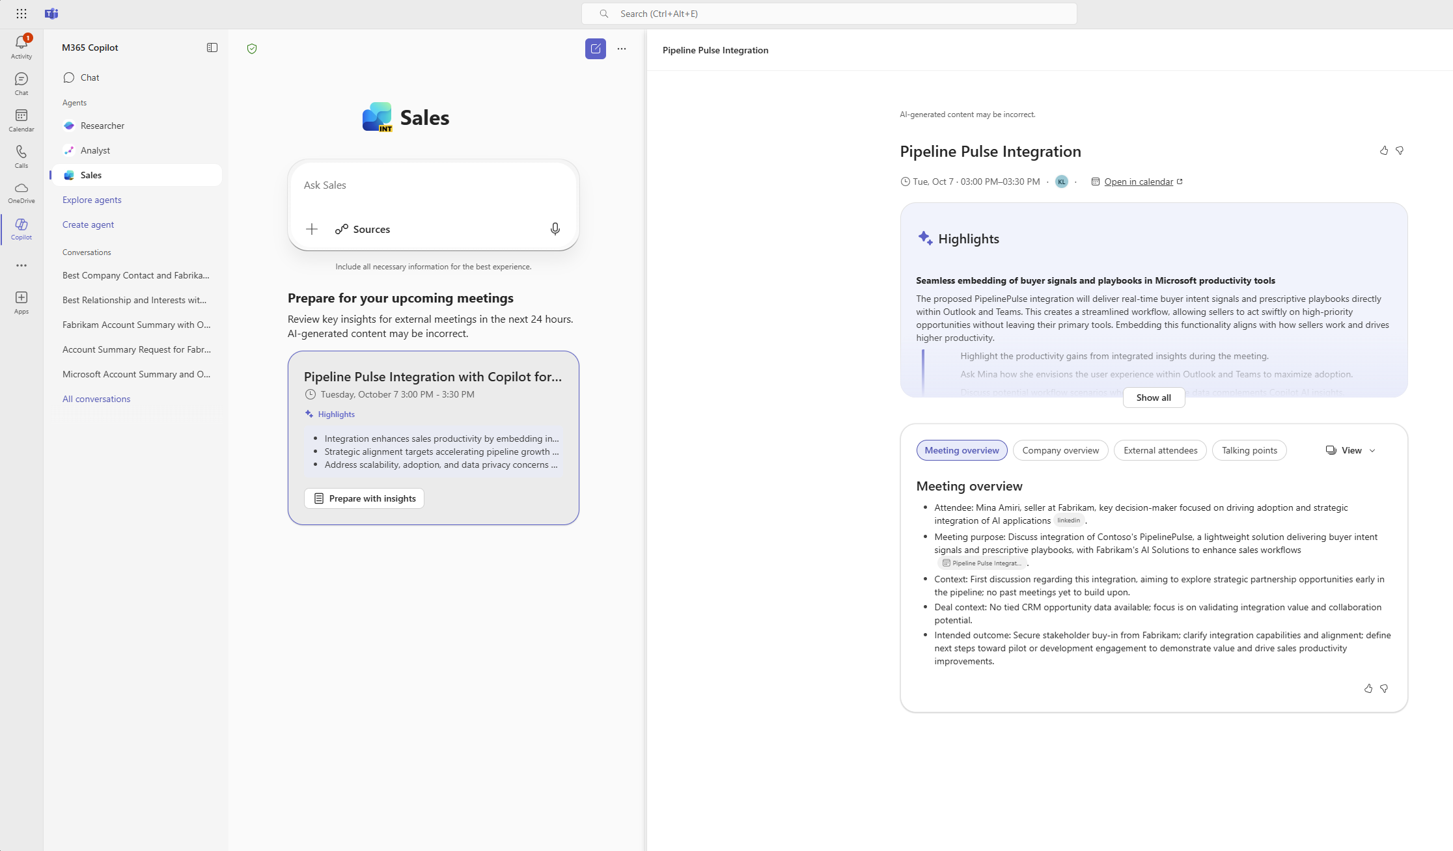Open the Activity feed from the left rail

(21, 46)
